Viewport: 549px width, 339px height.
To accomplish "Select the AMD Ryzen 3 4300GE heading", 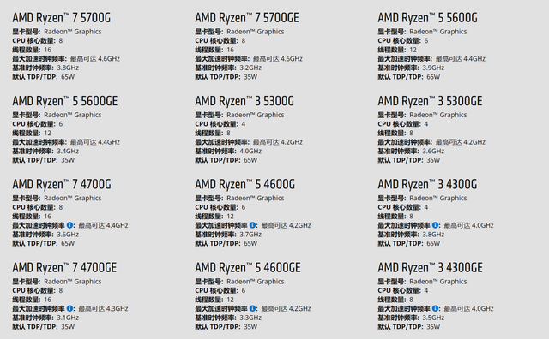I will 430,268.
